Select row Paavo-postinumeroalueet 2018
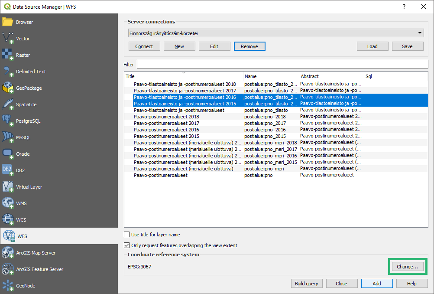The height and width of the screenshot is (294, 434). click(x=276, y=117)
